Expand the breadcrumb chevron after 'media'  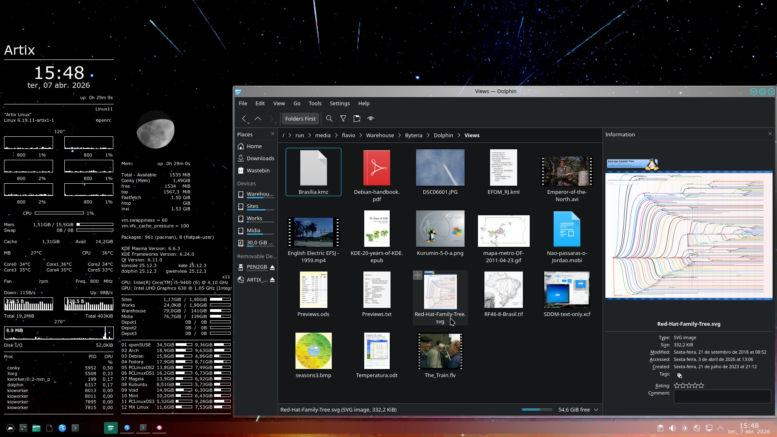click(x=336, y=135)
